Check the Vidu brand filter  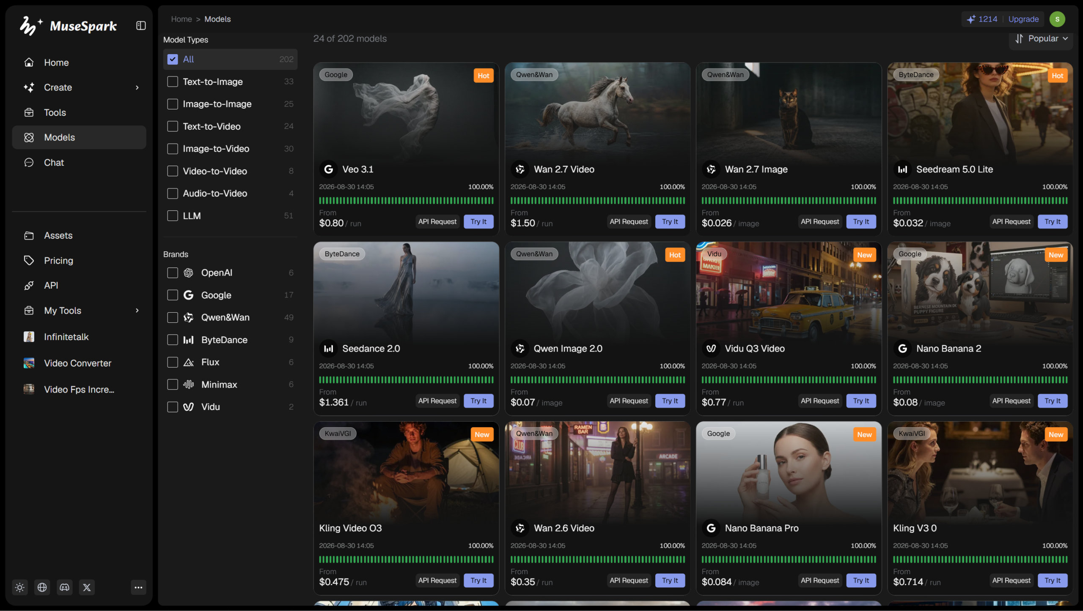coord(173,407)
